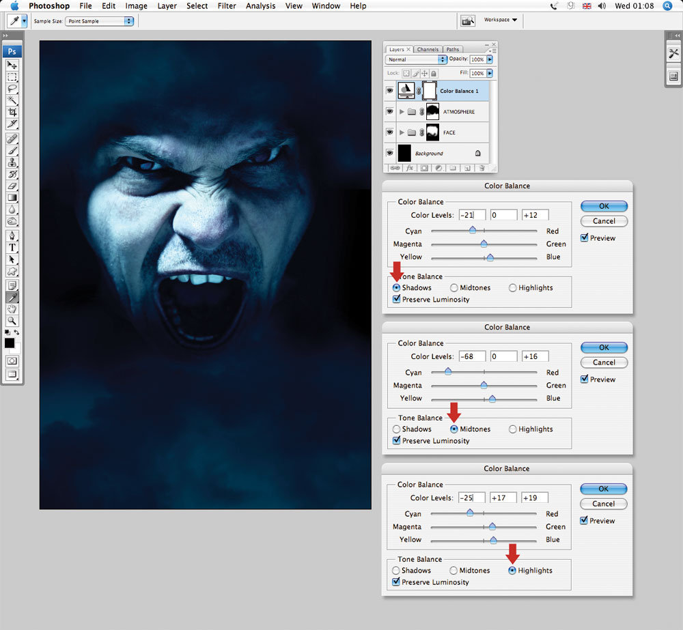683x630 pixels.
Task: Click Cancel in the Midtones-selected Color Balance dialog
Action: (604, 362)
